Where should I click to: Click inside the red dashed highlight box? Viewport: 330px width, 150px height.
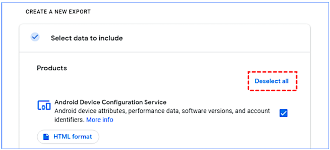[x=272, y=81]
